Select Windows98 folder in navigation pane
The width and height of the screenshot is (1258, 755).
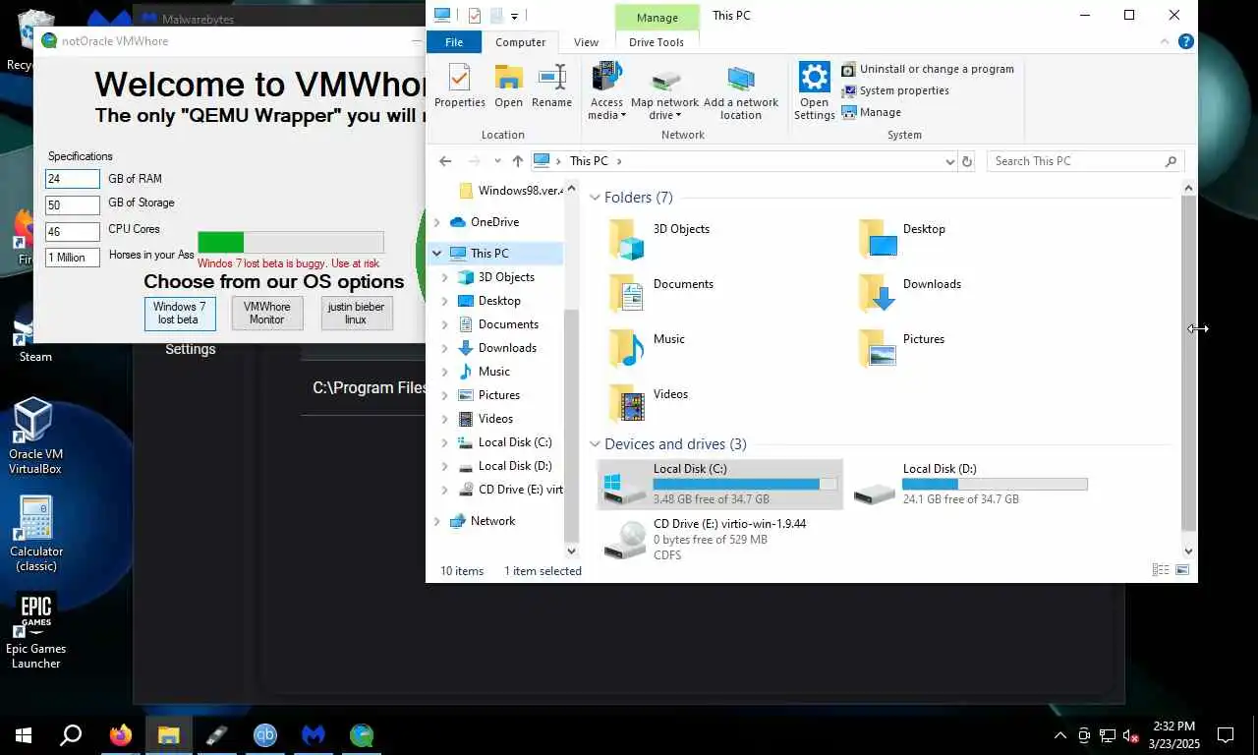click(510, 191)
